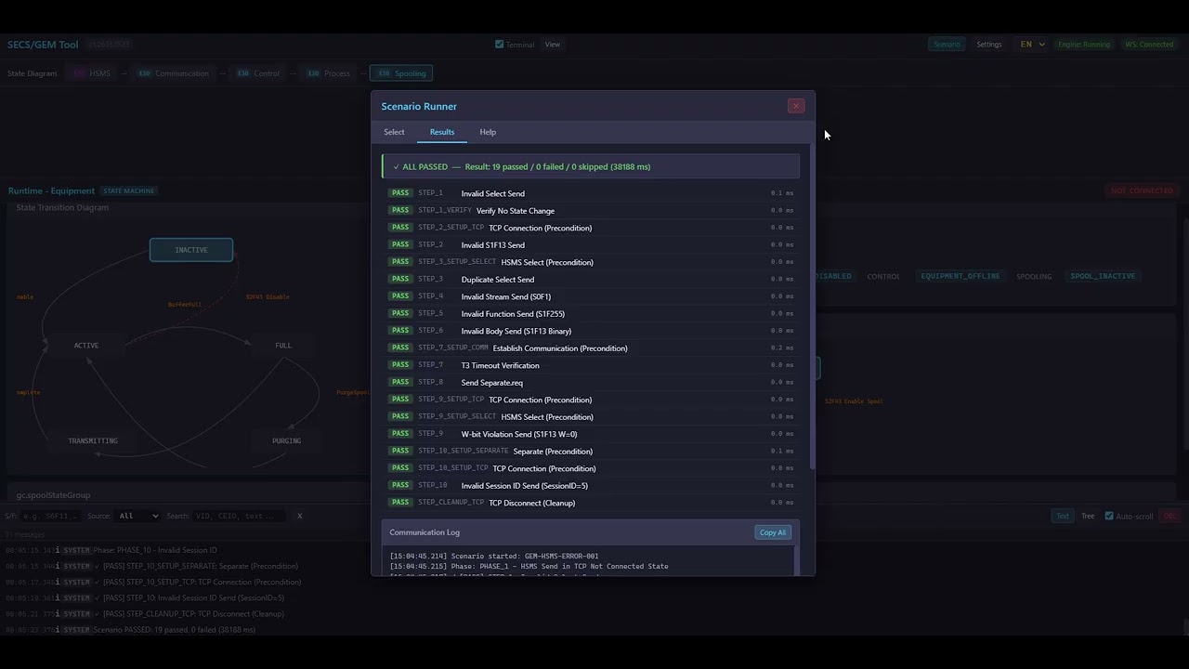Switch the log to Tree view
The image size is (1189, 669).
[1088, 516]
